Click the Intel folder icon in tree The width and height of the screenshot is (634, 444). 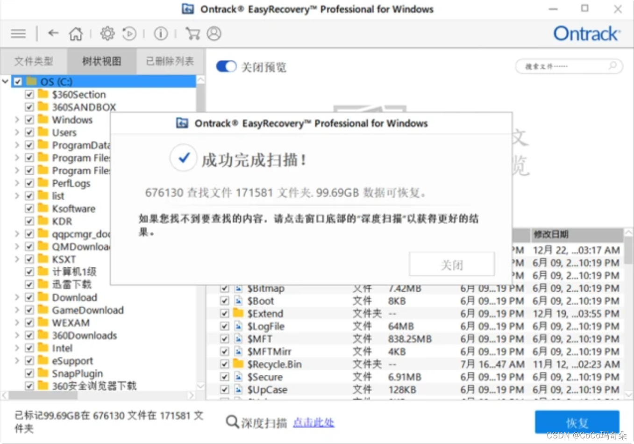[43, 347]
